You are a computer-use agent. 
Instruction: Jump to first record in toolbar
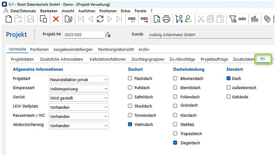[x=81, y=19]
